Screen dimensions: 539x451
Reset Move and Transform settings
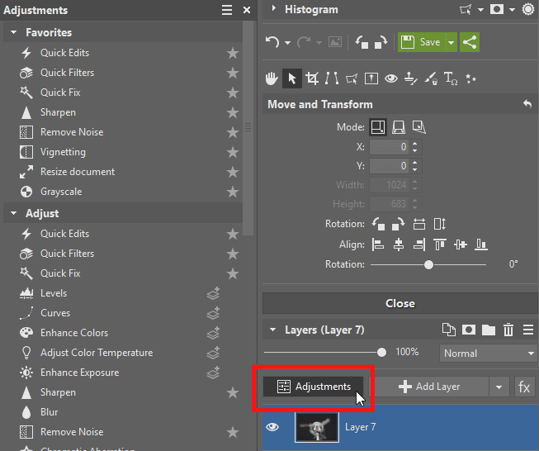(527, 104)
